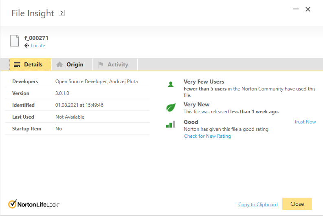
Task: Open the Origin tab
Action: click(72, 64)
